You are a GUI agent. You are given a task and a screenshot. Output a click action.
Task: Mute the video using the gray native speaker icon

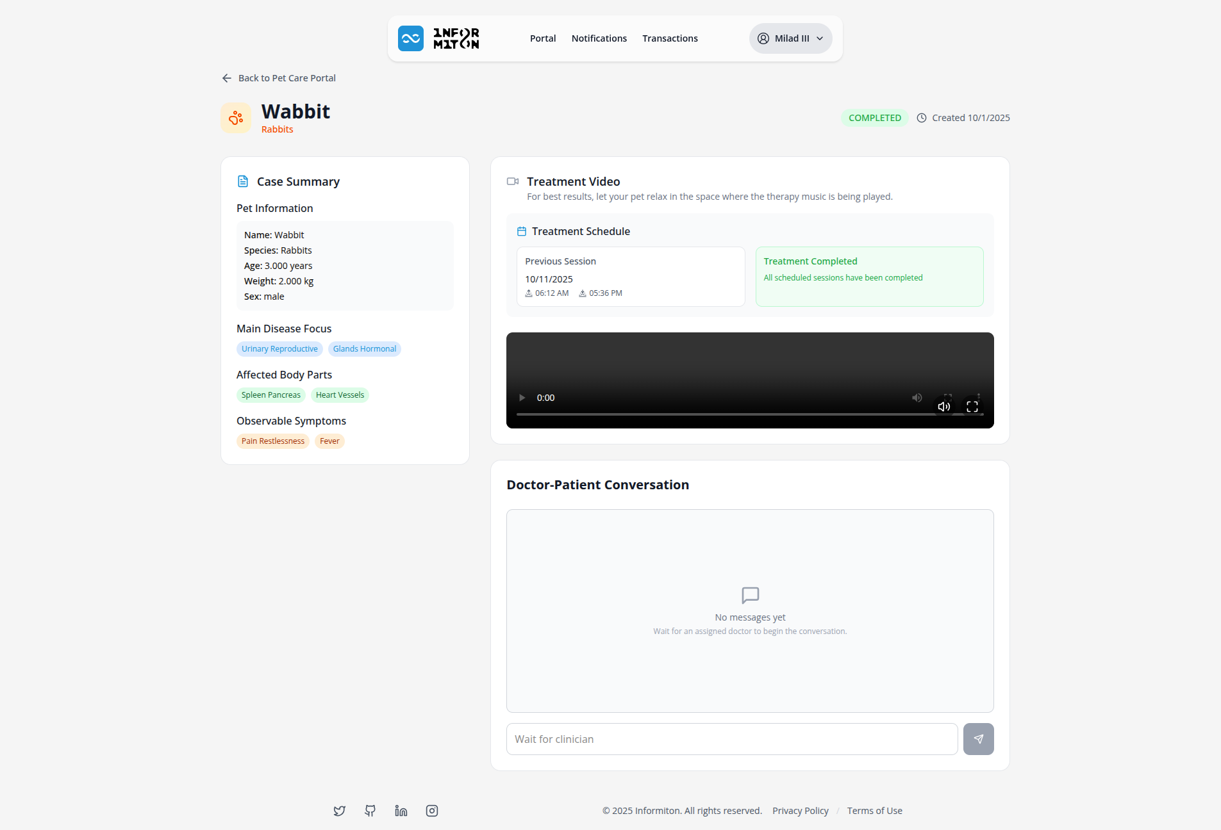[x=917, y=398]
